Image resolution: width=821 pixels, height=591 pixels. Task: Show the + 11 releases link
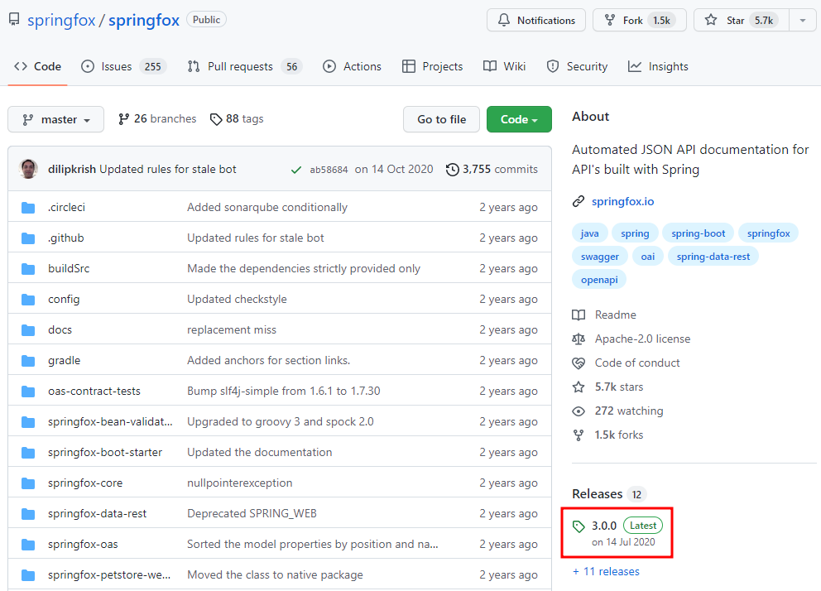click(x=606, y=572)
